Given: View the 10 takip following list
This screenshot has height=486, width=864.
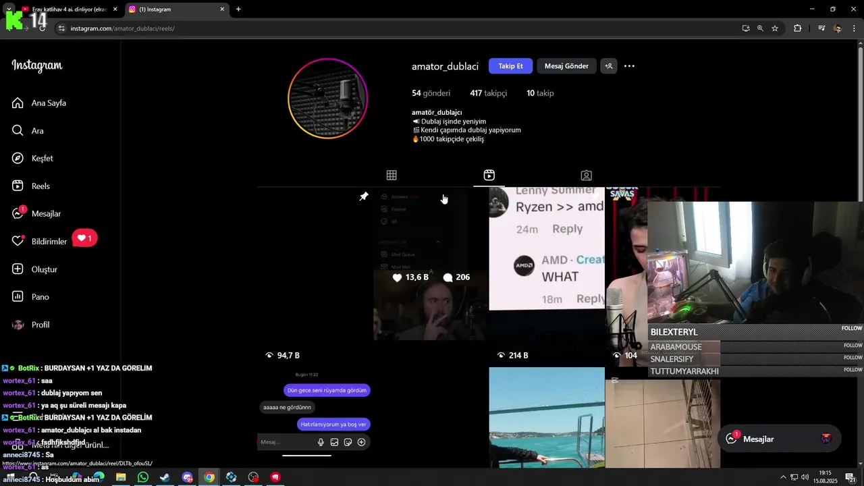Looking at the screenshot, I should coord(540,93).
